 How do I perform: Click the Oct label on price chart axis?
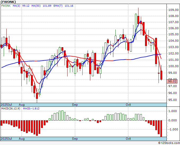[x=128, y=105]
